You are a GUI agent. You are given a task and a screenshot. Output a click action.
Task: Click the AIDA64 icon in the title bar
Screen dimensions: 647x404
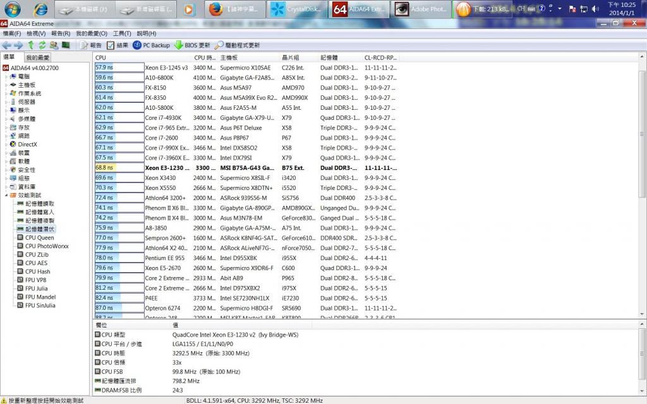pos(4,23)
